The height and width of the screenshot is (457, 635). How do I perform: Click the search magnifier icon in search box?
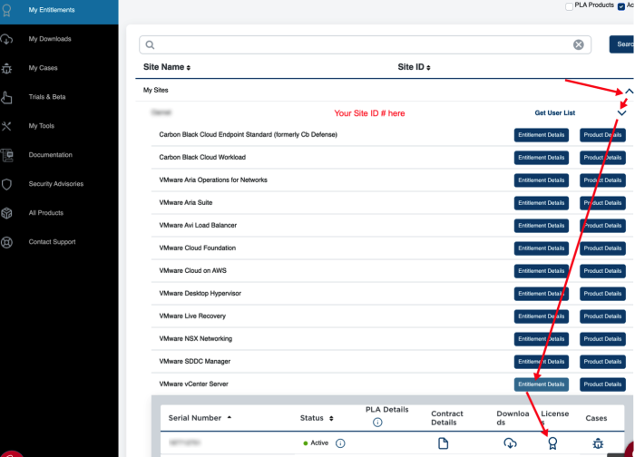tap(150, 45)
